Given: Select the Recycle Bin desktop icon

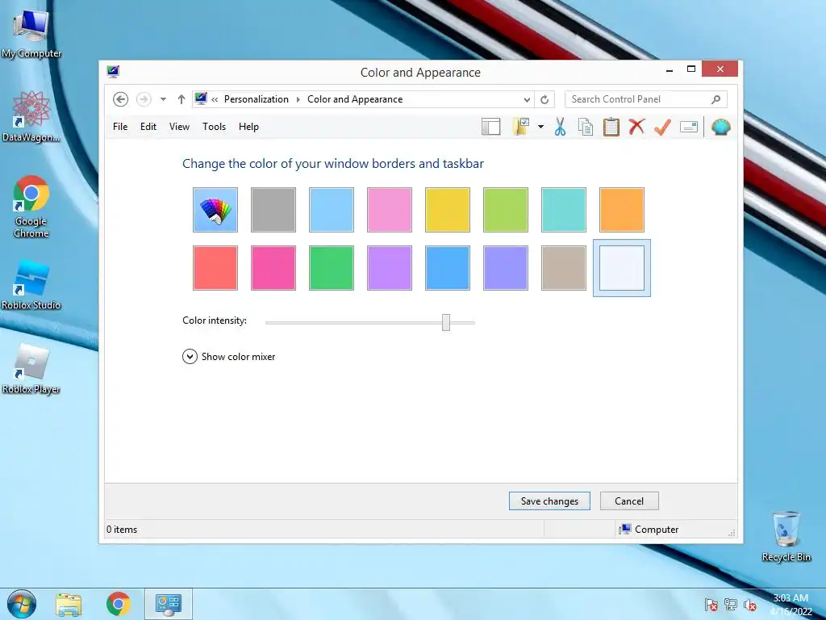Looking at the screenshot, I should (786, 536).
